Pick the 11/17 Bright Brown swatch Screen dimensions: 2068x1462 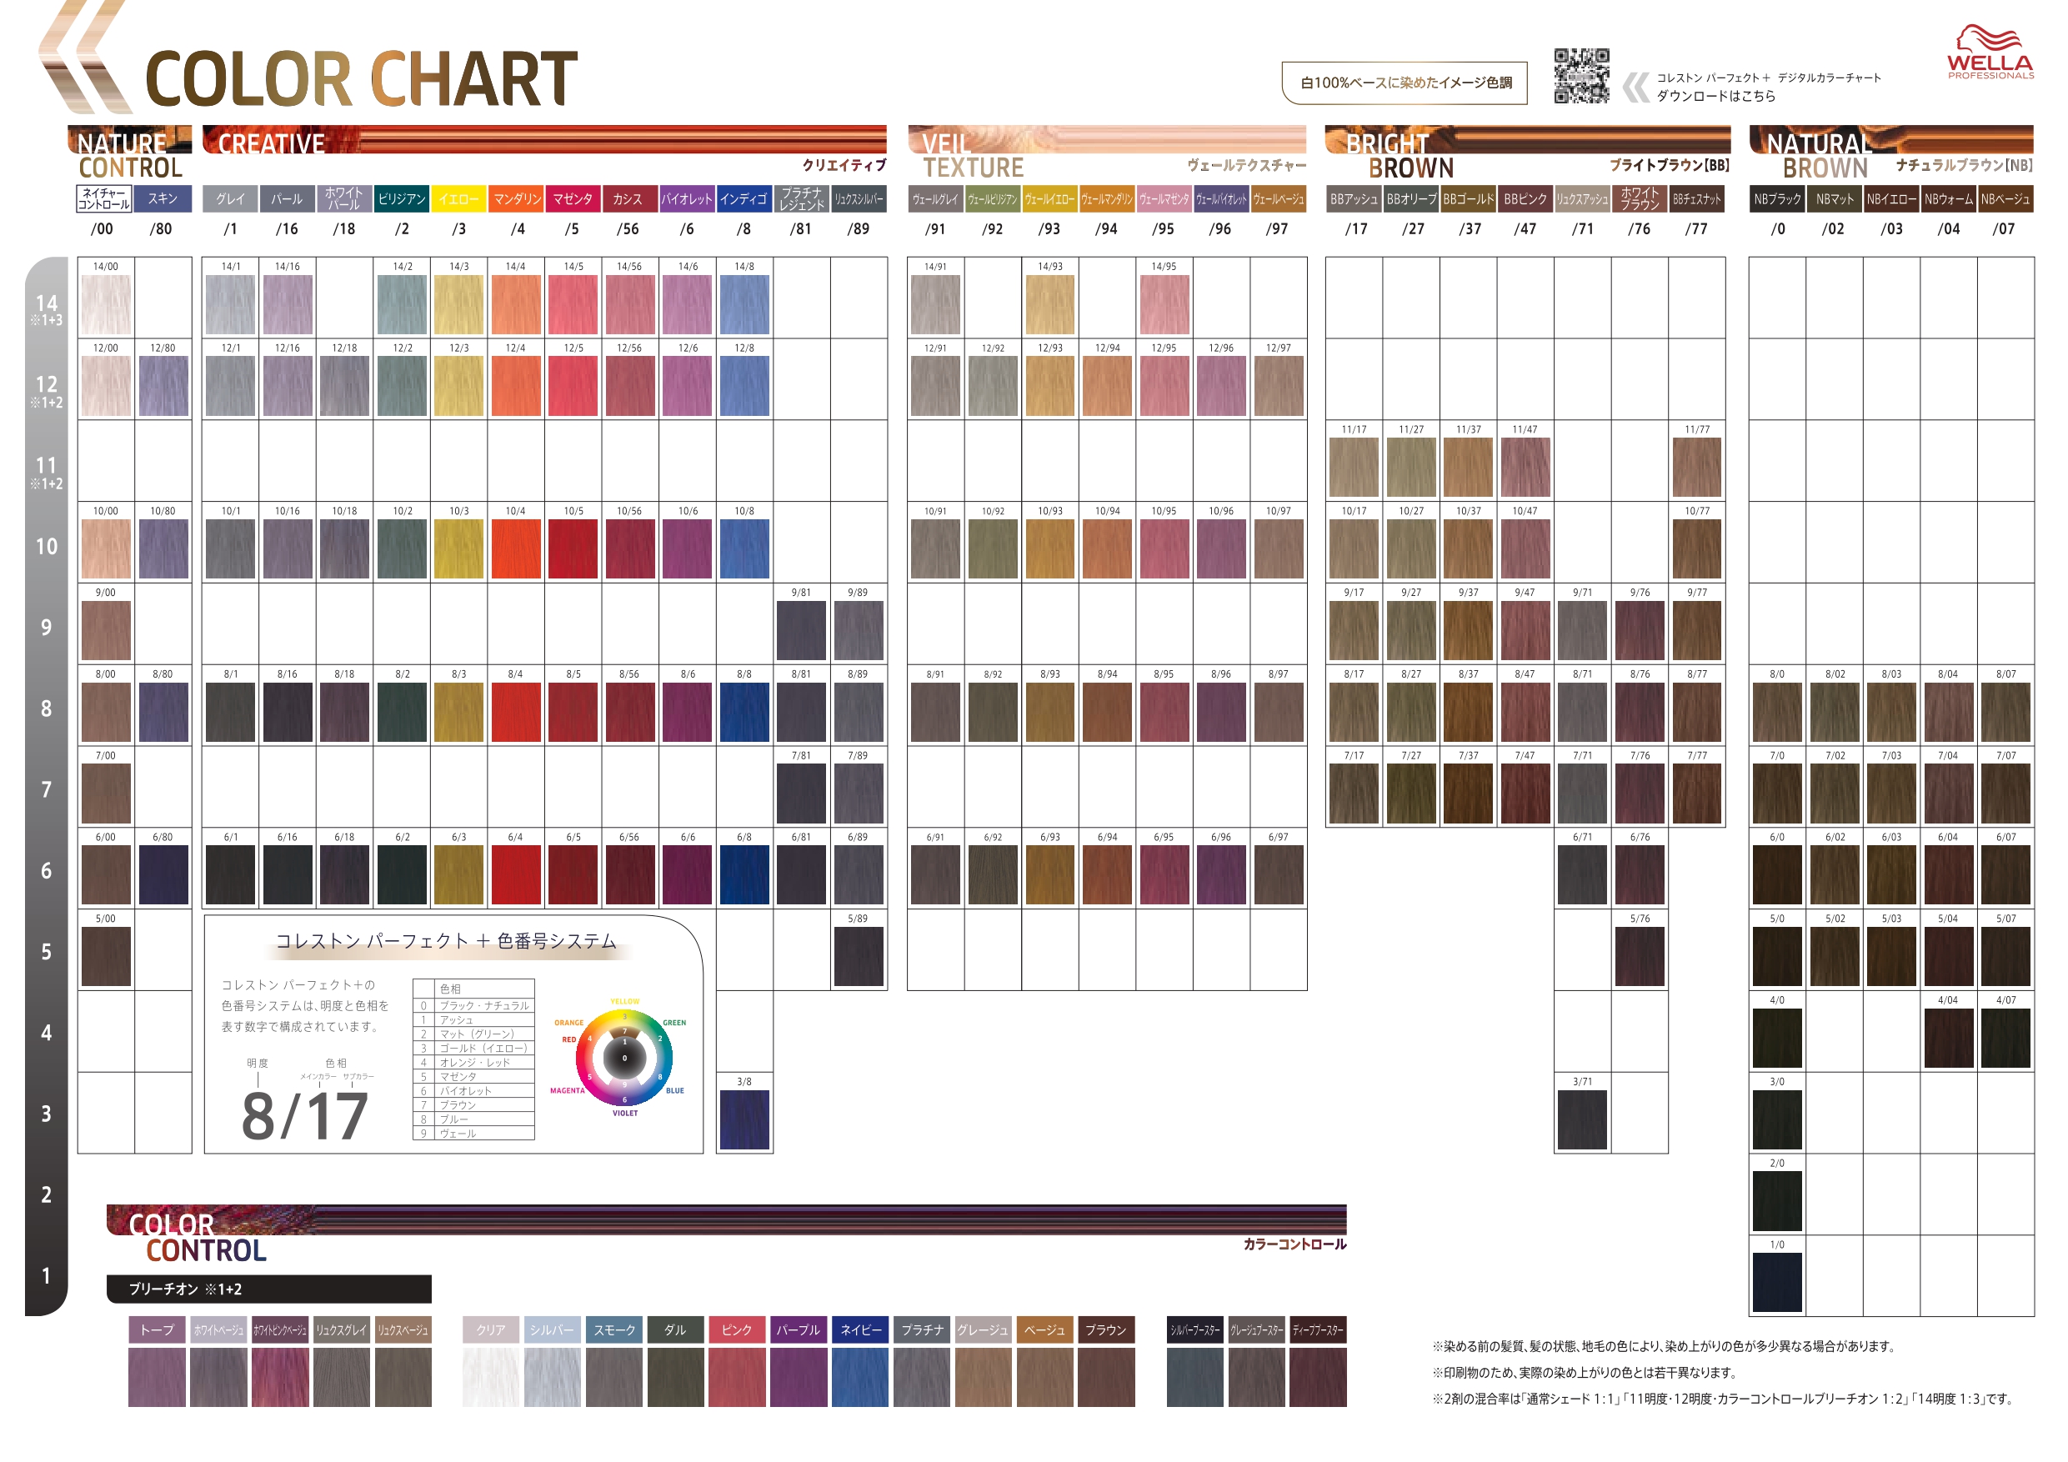pyautogui.click(x=1354, y=468)
